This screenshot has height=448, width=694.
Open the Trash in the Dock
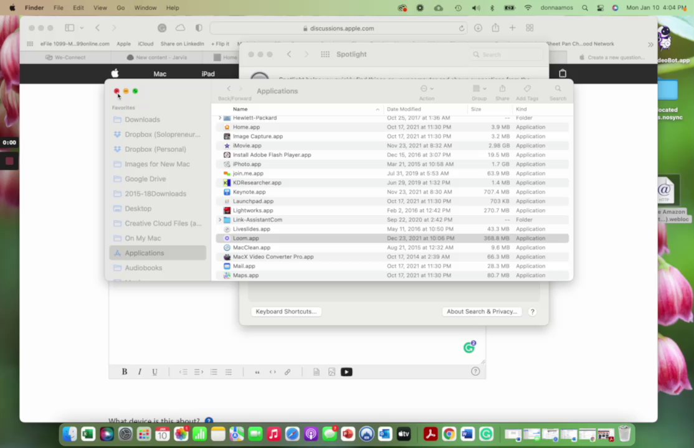(x=624, y=434)
